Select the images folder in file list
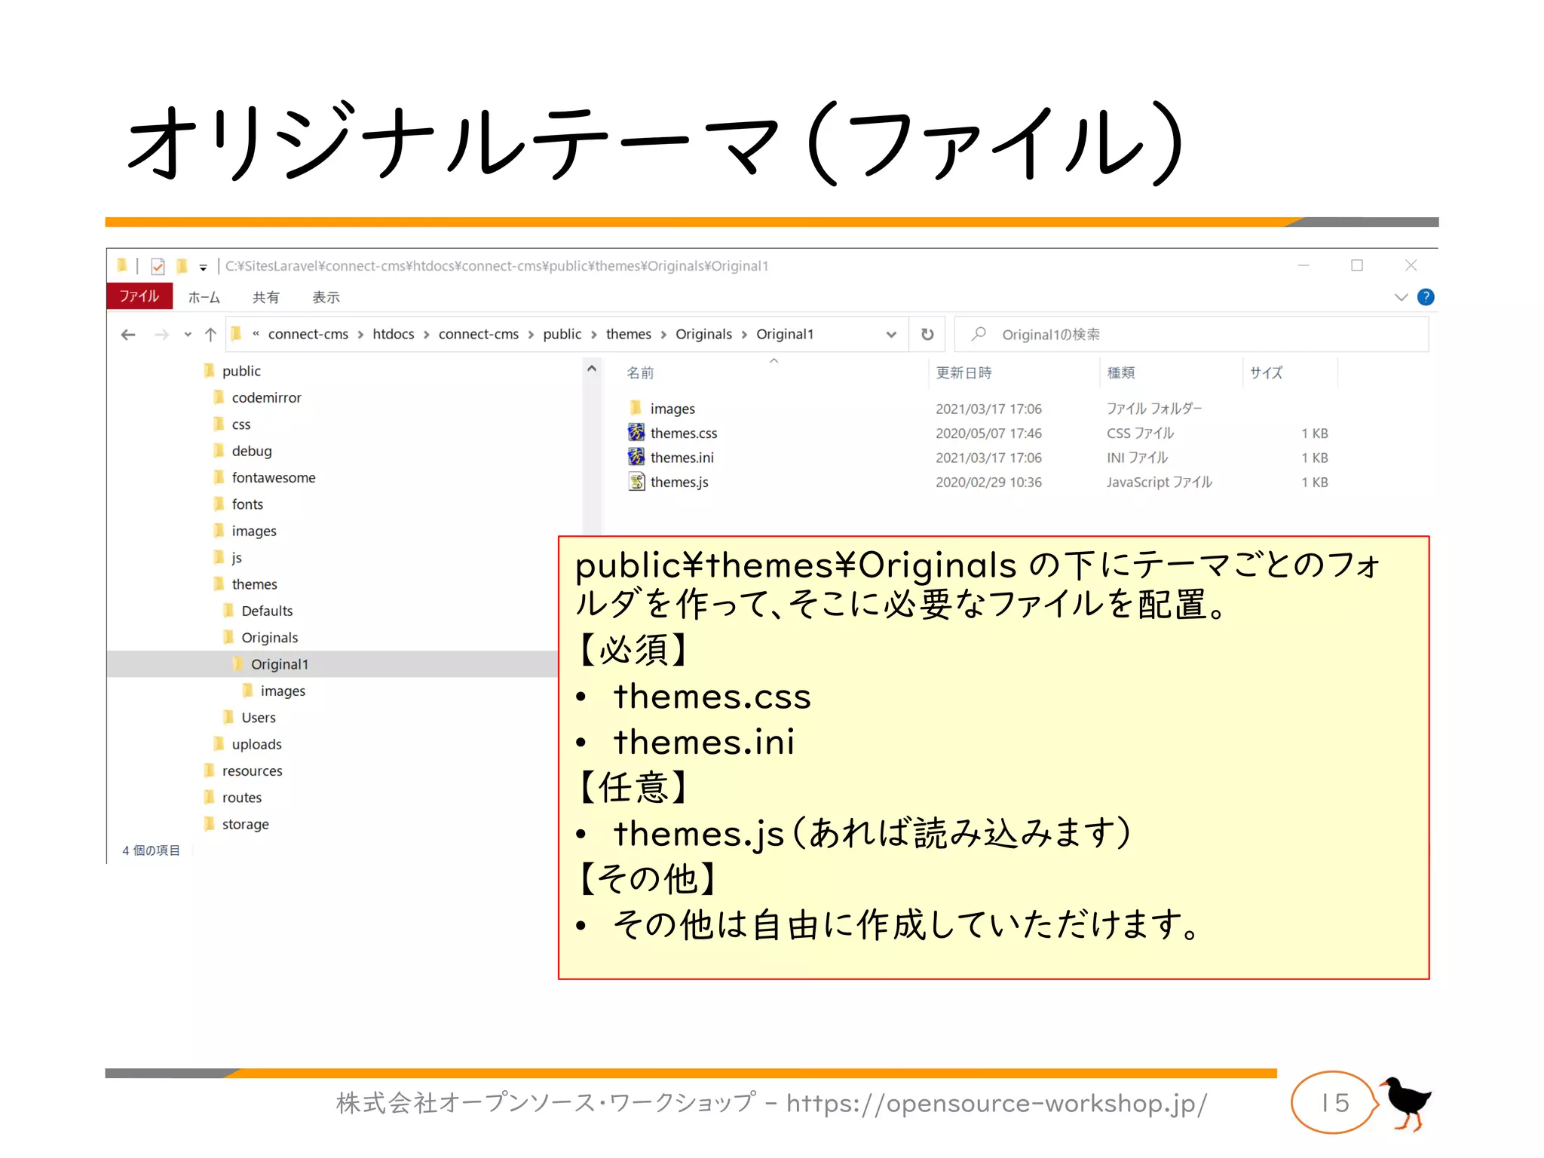Image resolution: width=1544 pixels, height=1158 pixels. [x=672, y=409]
